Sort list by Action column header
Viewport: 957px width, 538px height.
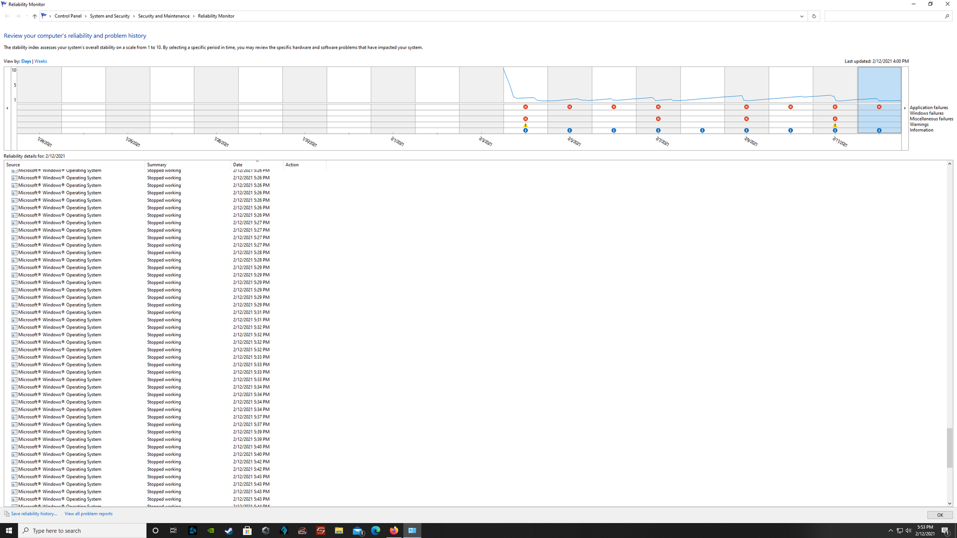tap(304, 165)
